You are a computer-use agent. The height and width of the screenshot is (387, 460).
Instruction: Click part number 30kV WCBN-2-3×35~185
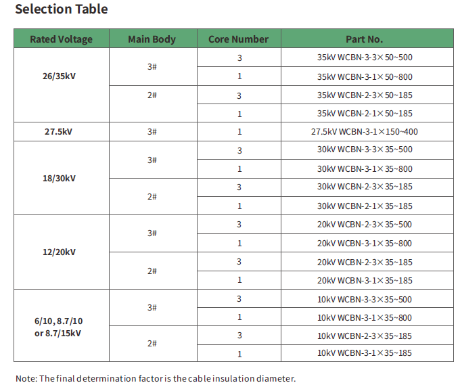pos(364,187)
